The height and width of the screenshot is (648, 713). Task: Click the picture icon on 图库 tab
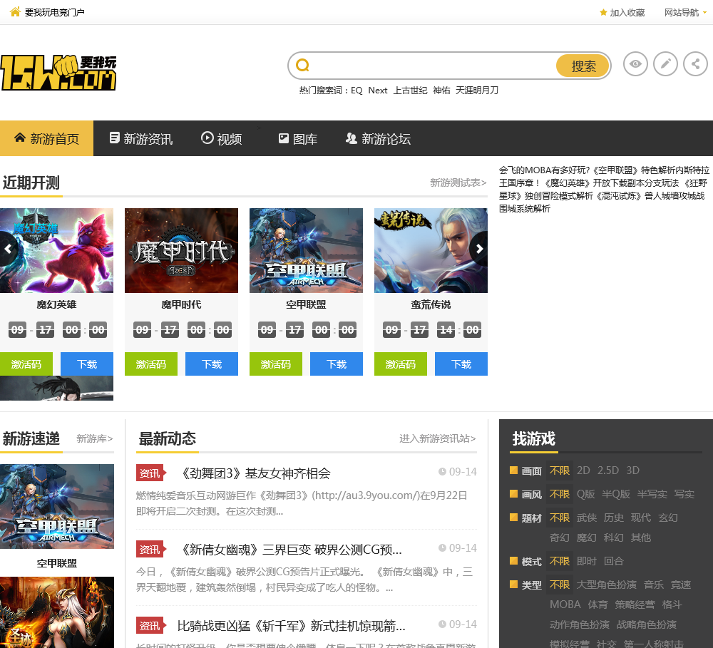(x=284, y=138)
